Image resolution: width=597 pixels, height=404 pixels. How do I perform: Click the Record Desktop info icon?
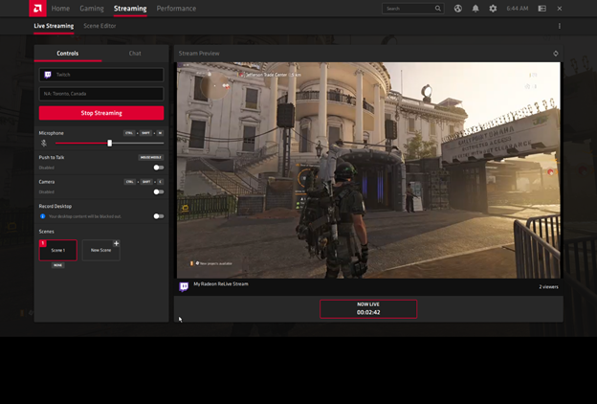[43, 216]
